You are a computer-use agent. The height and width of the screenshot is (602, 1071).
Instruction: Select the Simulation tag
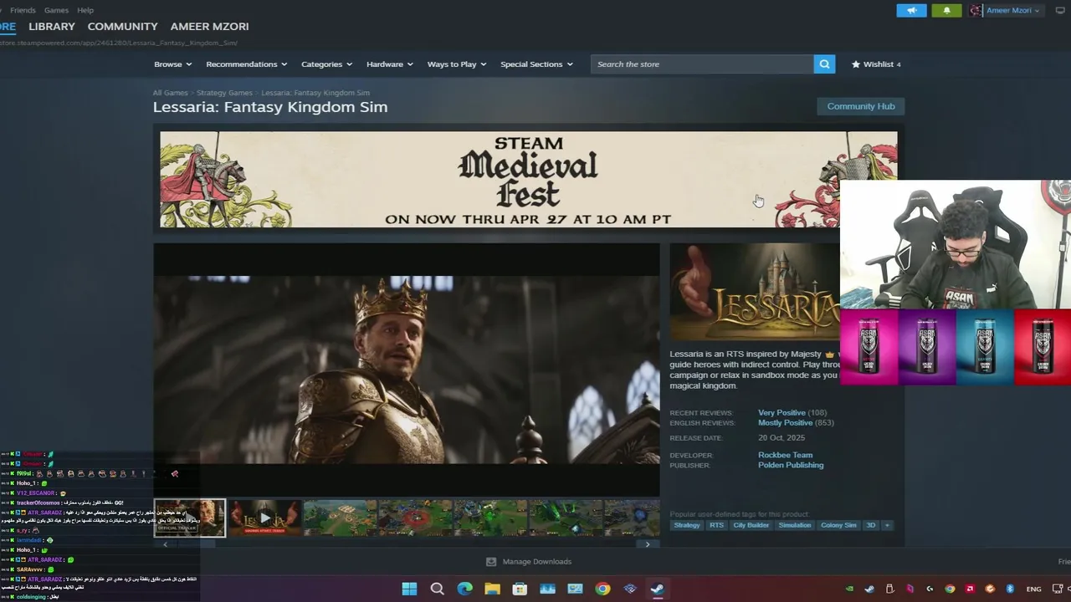coord(795,525)
